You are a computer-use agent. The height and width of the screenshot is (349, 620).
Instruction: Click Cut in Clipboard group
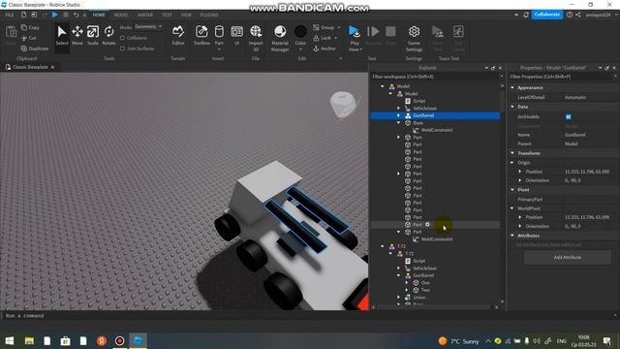click(x=28, y=38)
